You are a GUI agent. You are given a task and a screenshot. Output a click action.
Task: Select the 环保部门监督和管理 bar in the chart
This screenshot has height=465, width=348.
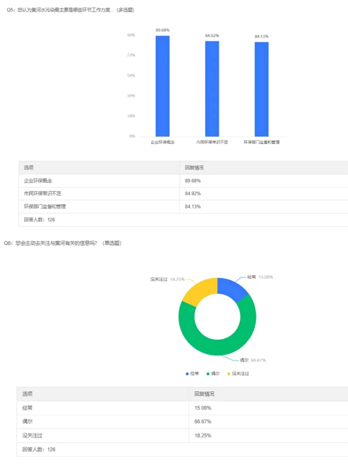[x=261, y=89]
